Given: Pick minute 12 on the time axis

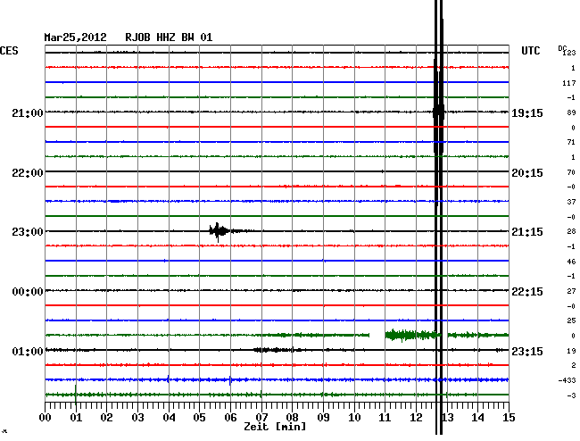Looking at the screenshot, I should [416, 418].
